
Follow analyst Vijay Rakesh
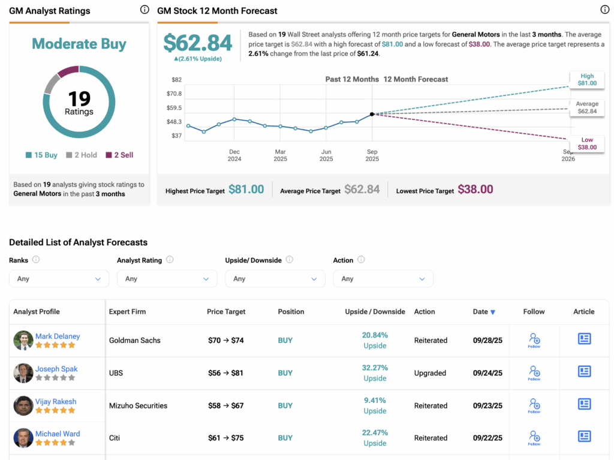pos(534,405)
